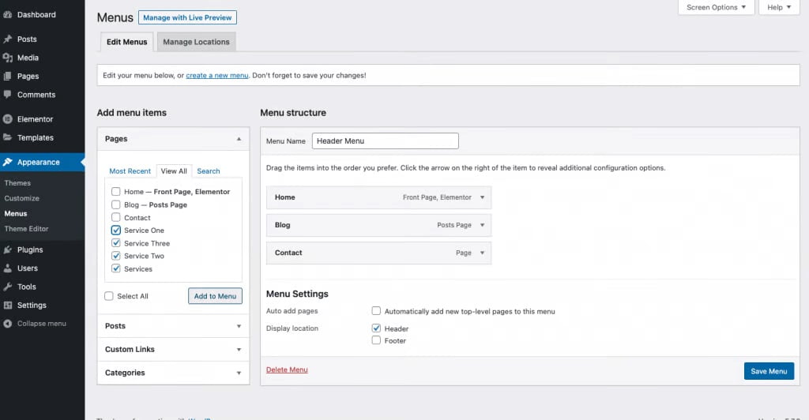Click the Posts pushpin icon

pos(8,39)
